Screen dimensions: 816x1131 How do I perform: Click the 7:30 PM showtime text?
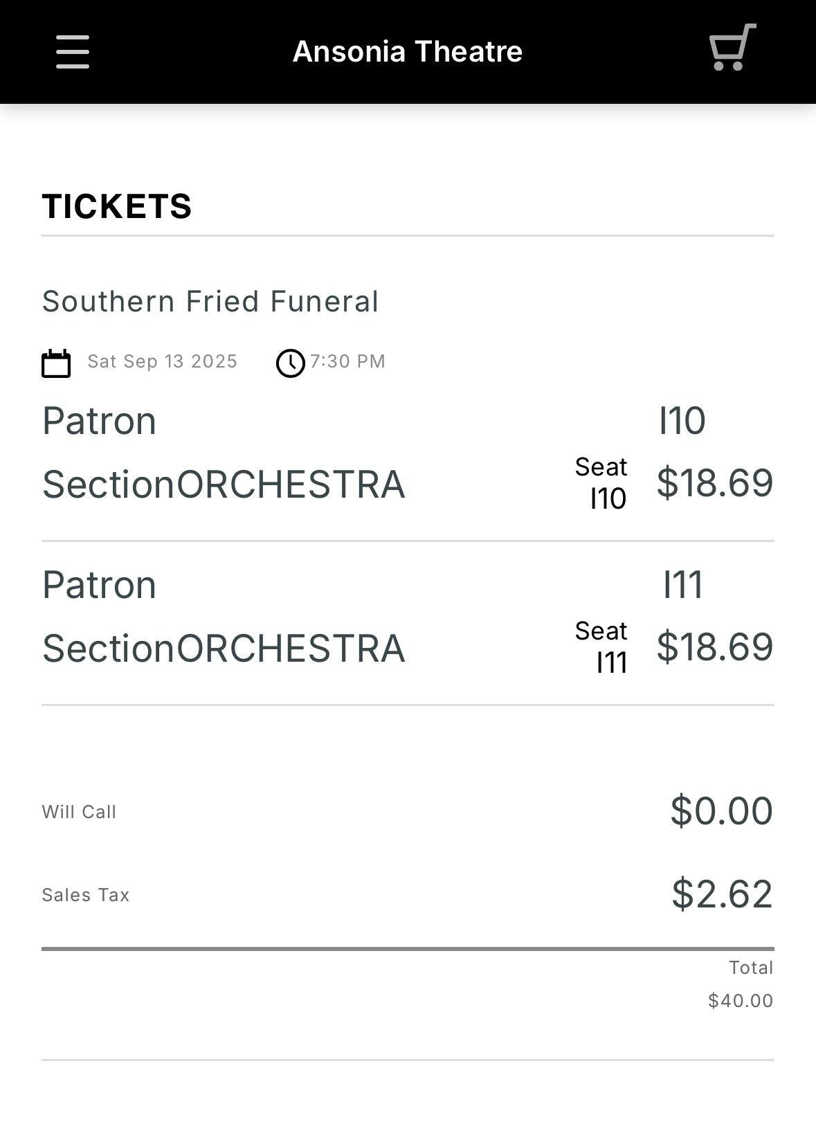[x=347, y=361]
